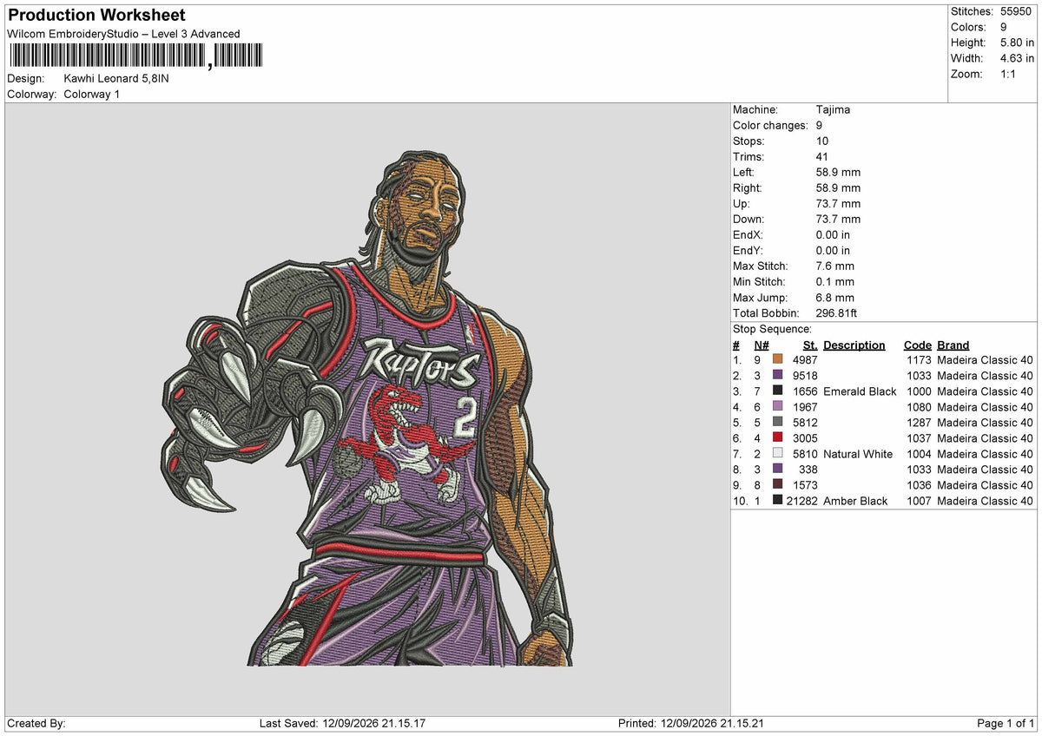
Task: Click the Emerald Black swatch in row 3
Action: [x=778, y=391]
